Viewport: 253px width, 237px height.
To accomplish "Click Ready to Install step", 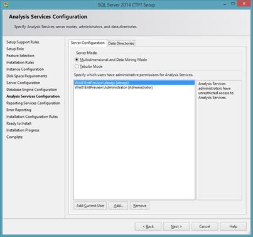I will 19,124.
